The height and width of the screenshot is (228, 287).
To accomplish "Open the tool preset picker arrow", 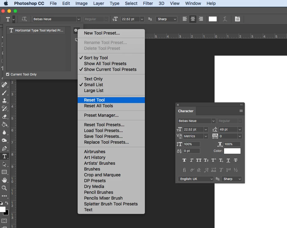I will coord(13,19).
